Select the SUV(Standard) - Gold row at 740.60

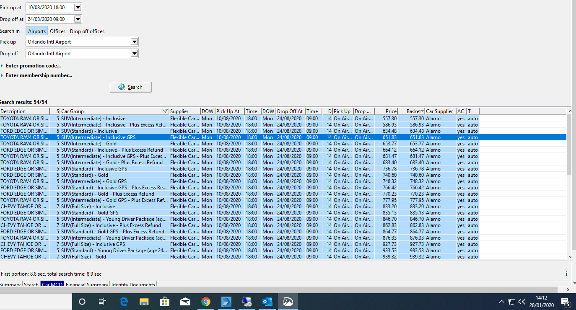pos(283,175)
